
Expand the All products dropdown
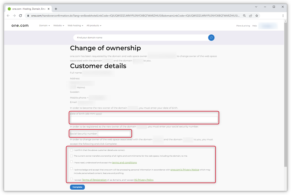[94, 25]
